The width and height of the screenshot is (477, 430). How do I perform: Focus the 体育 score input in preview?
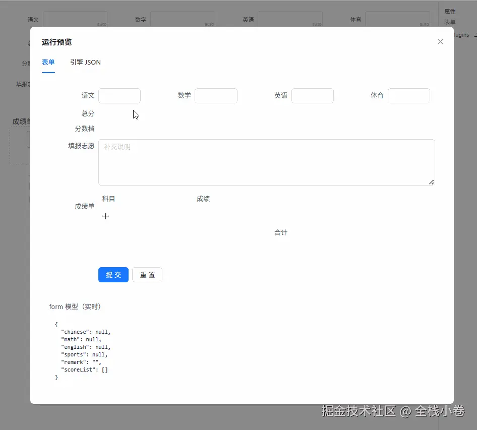(409, 95)
